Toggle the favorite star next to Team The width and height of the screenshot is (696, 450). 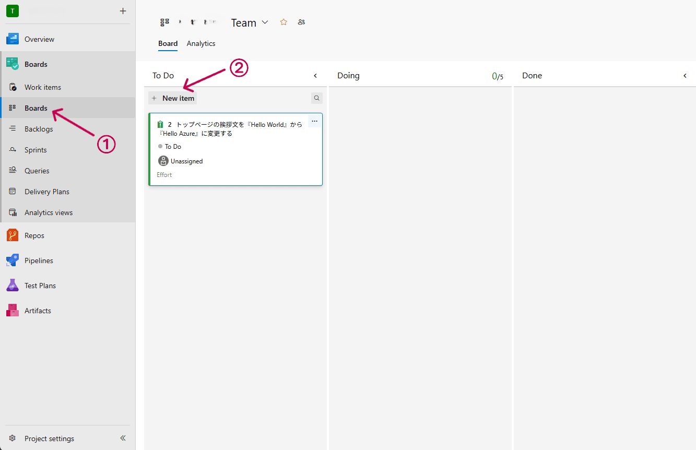click(x=284, y=22)
